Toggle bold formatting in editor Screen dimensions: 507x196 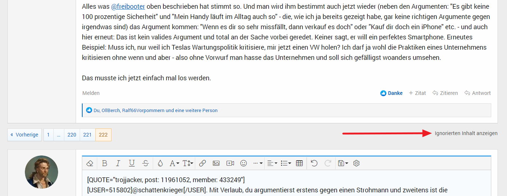[105, 163]
